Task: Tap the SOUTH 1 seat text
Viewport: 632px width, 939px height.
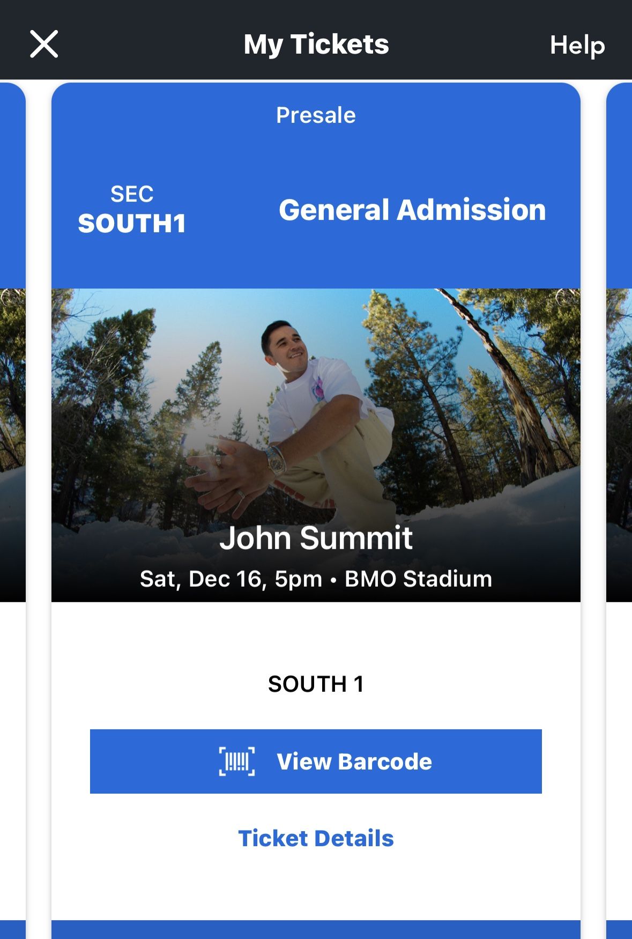Action: tap(316, 684)
